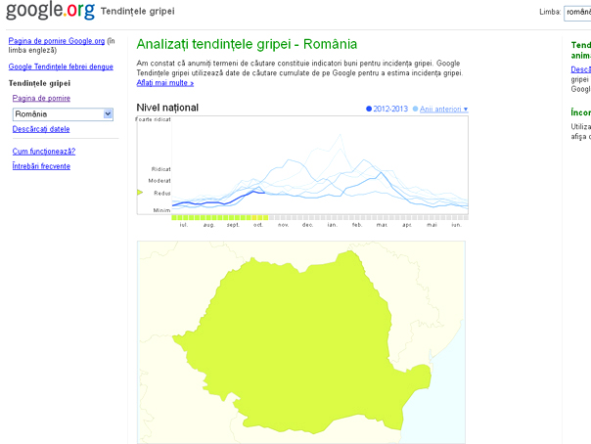Open Pagina de pornire Google.org link

[x=57, y=41]
